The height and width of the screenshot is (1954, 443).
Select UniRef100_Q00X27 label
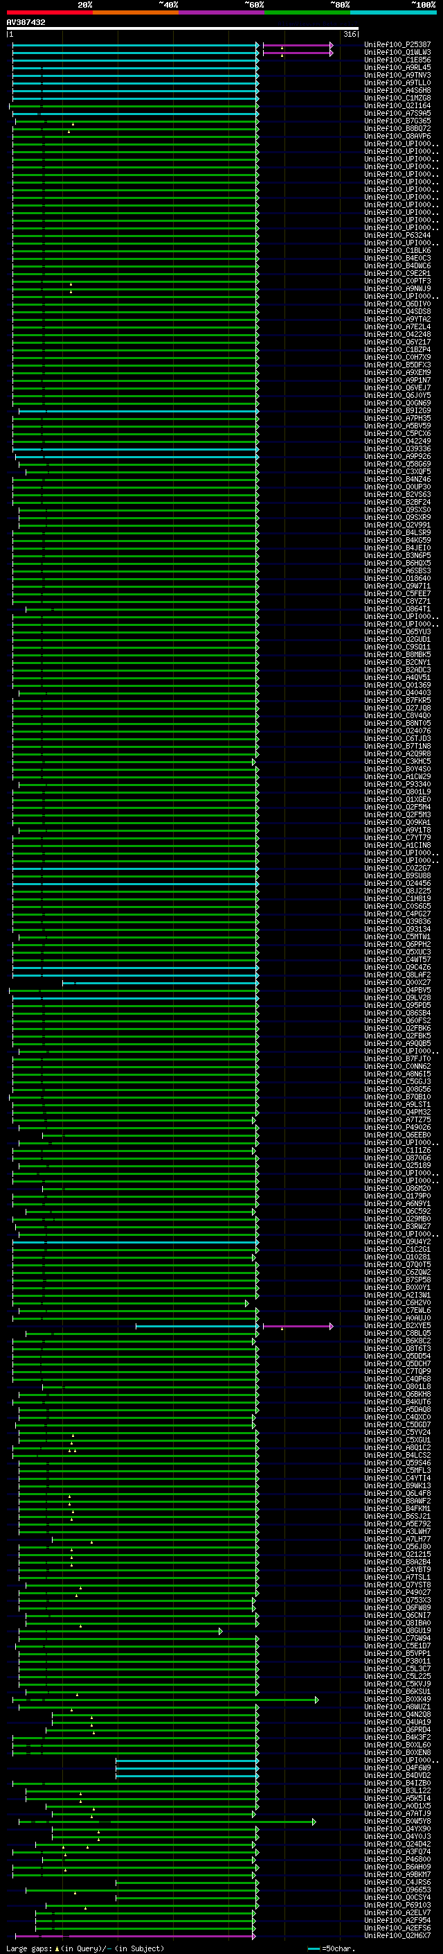click(x=397, y=982)
